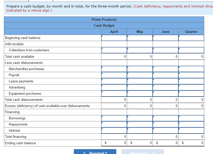213x154 pixels.
Task: Click Quarter Beginning cash balance input cell
Action: tap(191, 38)
